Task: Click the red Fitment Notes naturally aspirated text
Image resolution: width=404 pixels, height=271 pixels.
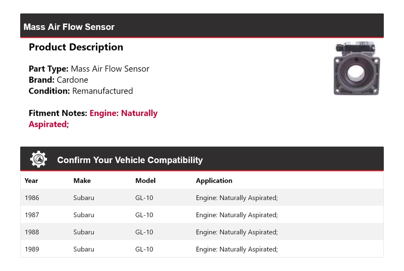Action: click(93, 118)
